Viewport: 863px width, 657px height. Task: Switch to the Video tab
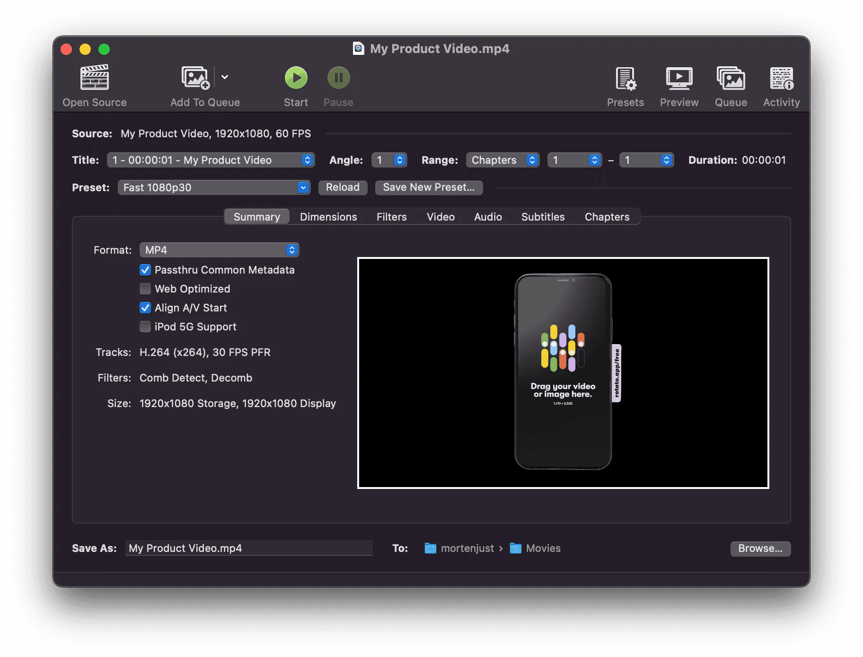click(440, 217)
